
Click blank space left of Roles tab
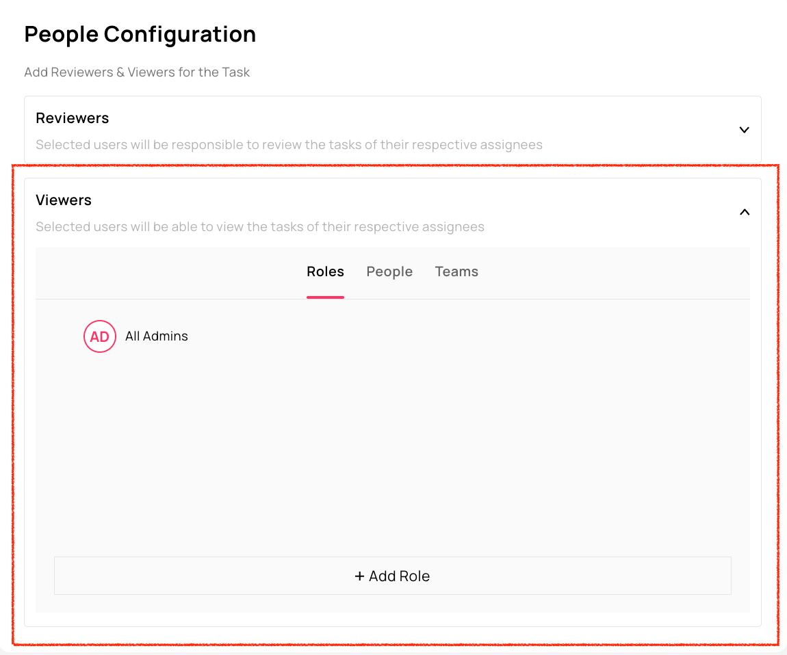click(x=171, y=271)
